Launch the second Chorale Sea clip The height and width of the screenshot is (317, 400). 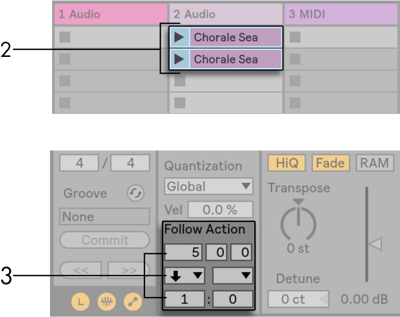pos(179,59)
